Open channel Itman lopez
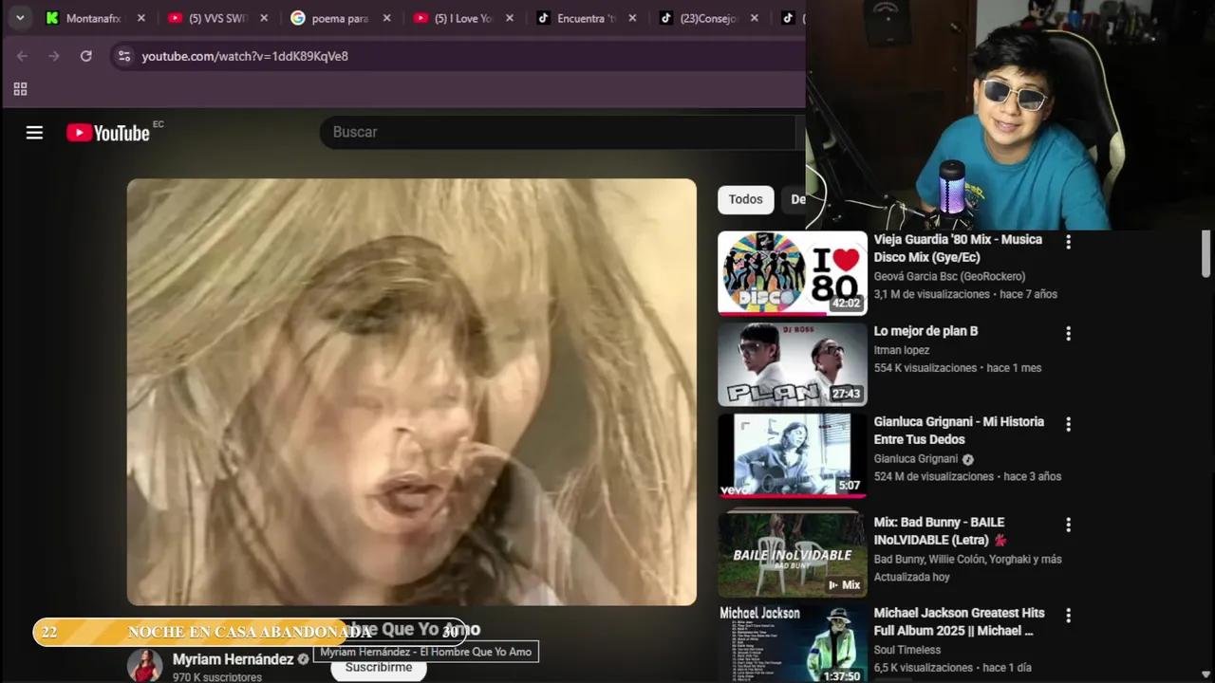The image size is (1215, 683). [902, 350]
